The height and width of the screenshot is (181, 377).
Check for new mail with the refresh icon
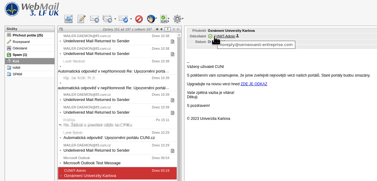[x=68, y=19]
